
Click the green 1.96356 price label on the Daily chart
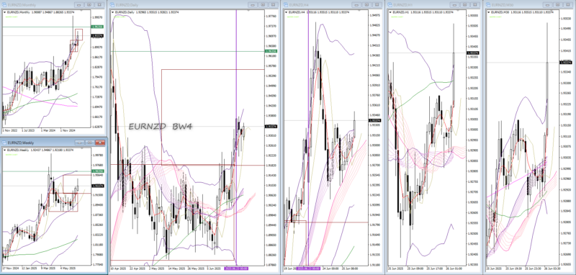271,51
